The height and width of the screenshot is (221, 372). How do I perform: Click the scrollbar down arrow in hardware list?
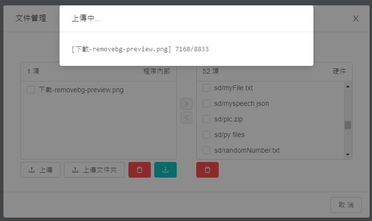348,154
